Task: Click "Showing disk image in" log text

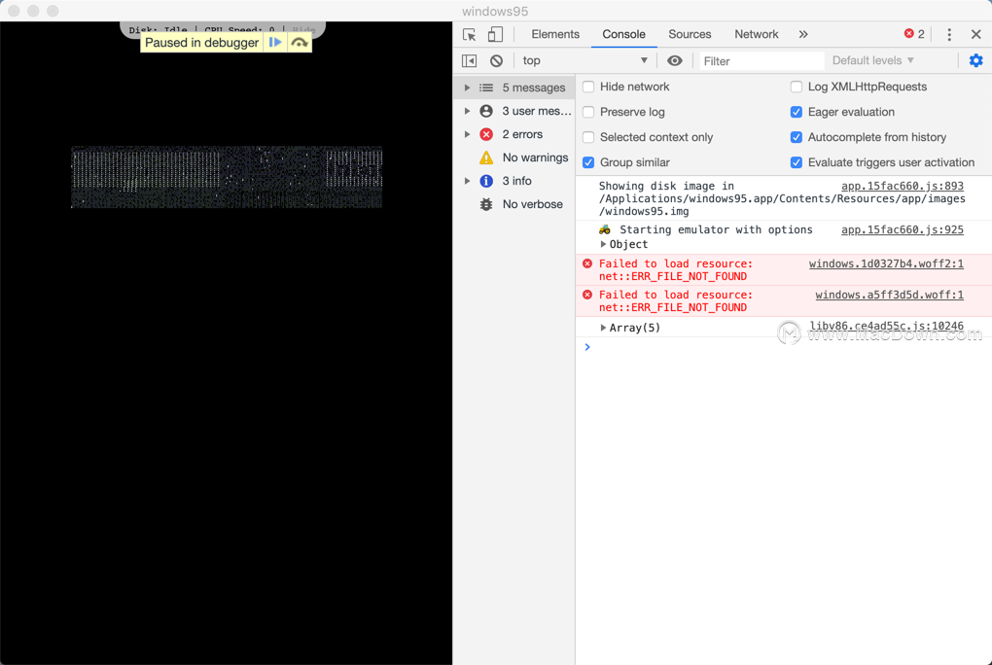Action: click(666, 186)
